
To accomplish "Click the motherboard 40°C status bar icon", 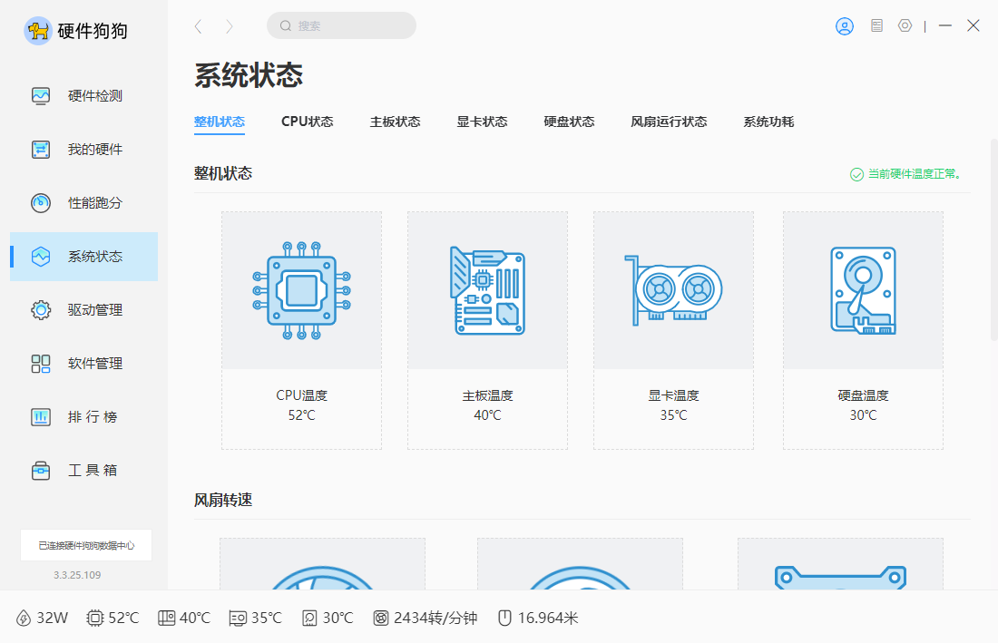I will [x=166, y=619].
